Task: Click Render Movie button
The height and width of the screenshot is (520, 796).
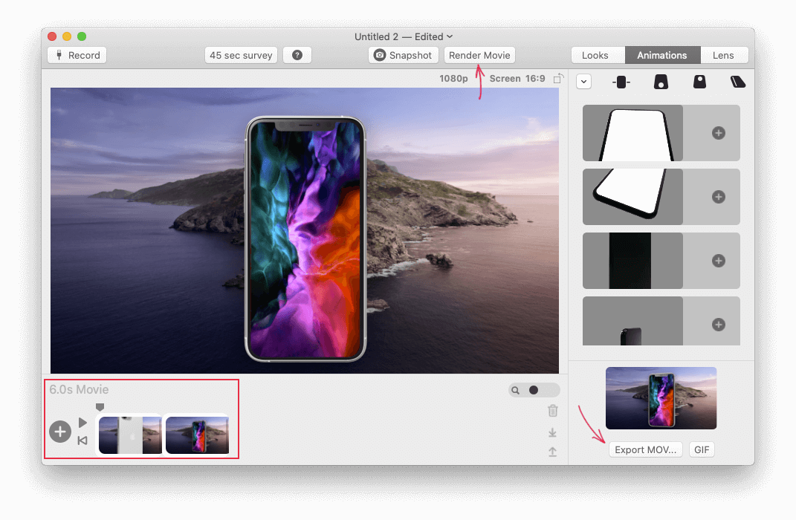Action: (x=479, y=55)
